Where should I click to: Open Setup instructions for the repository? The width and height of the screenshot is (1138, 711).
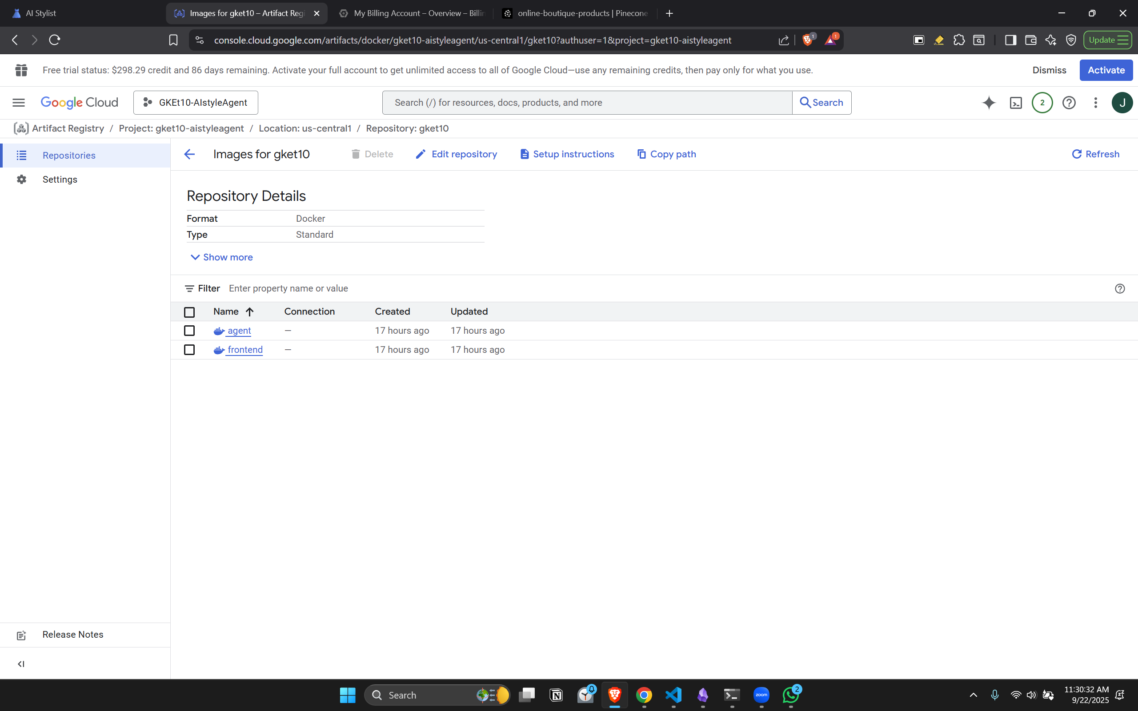click(x=567, y=154)
